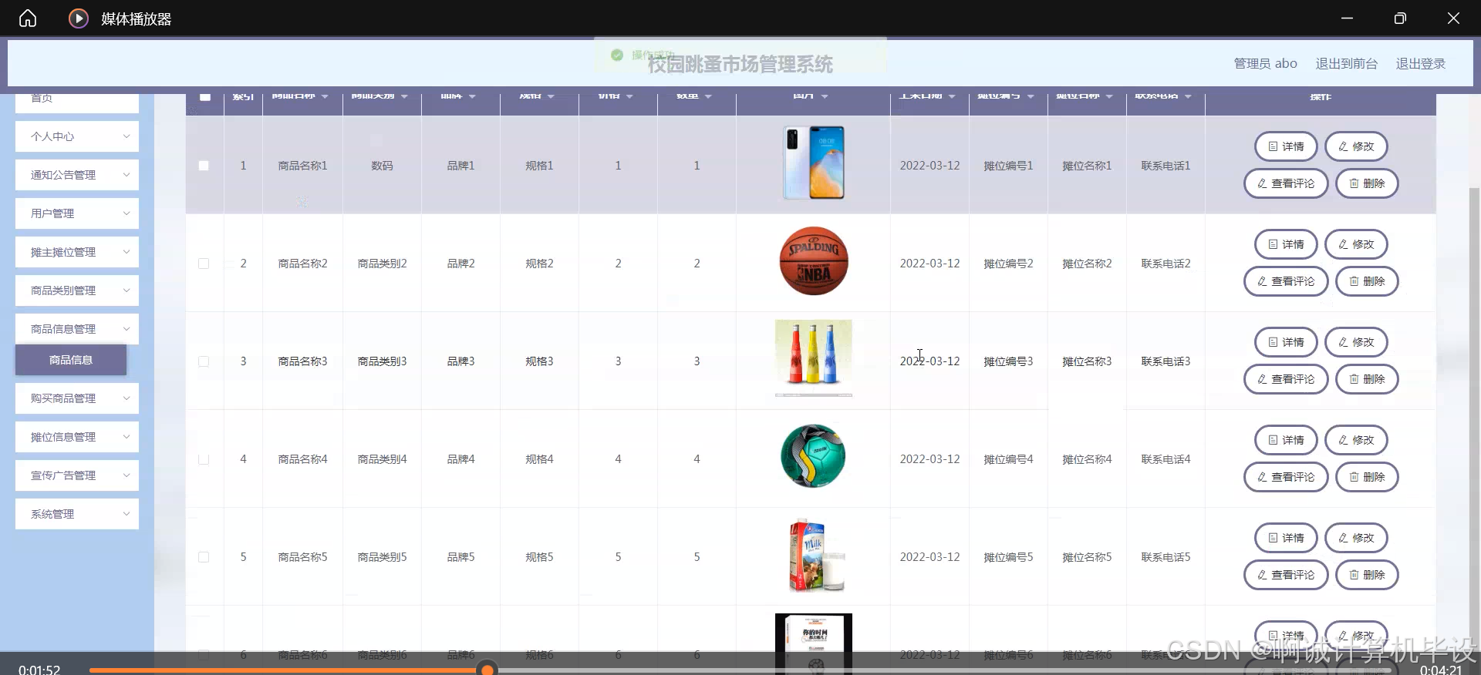Click the colored bottles thumbnail
This screenshot has height=675, width=1481.
tap(814, 358)
